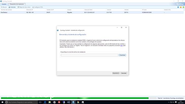
Task: Click the installation file path input field
Action: click(89, 55)
